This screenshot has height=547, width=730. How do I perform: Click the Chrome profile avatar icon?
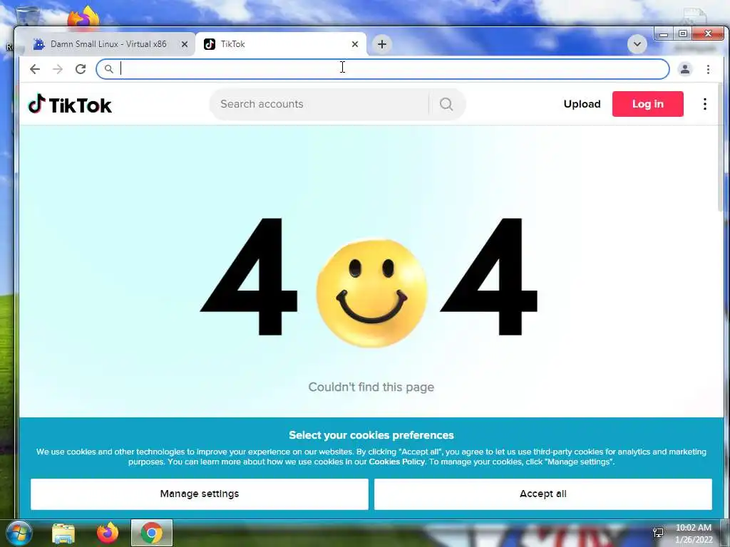point(685,69)
